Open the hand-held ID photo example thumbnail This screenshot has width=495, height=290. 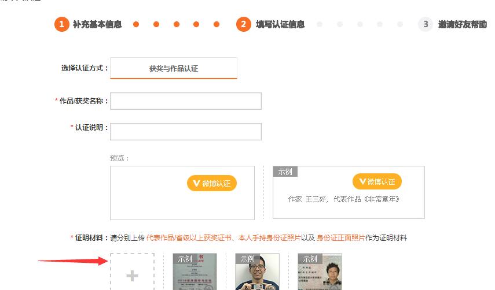[x=257, y=272]
